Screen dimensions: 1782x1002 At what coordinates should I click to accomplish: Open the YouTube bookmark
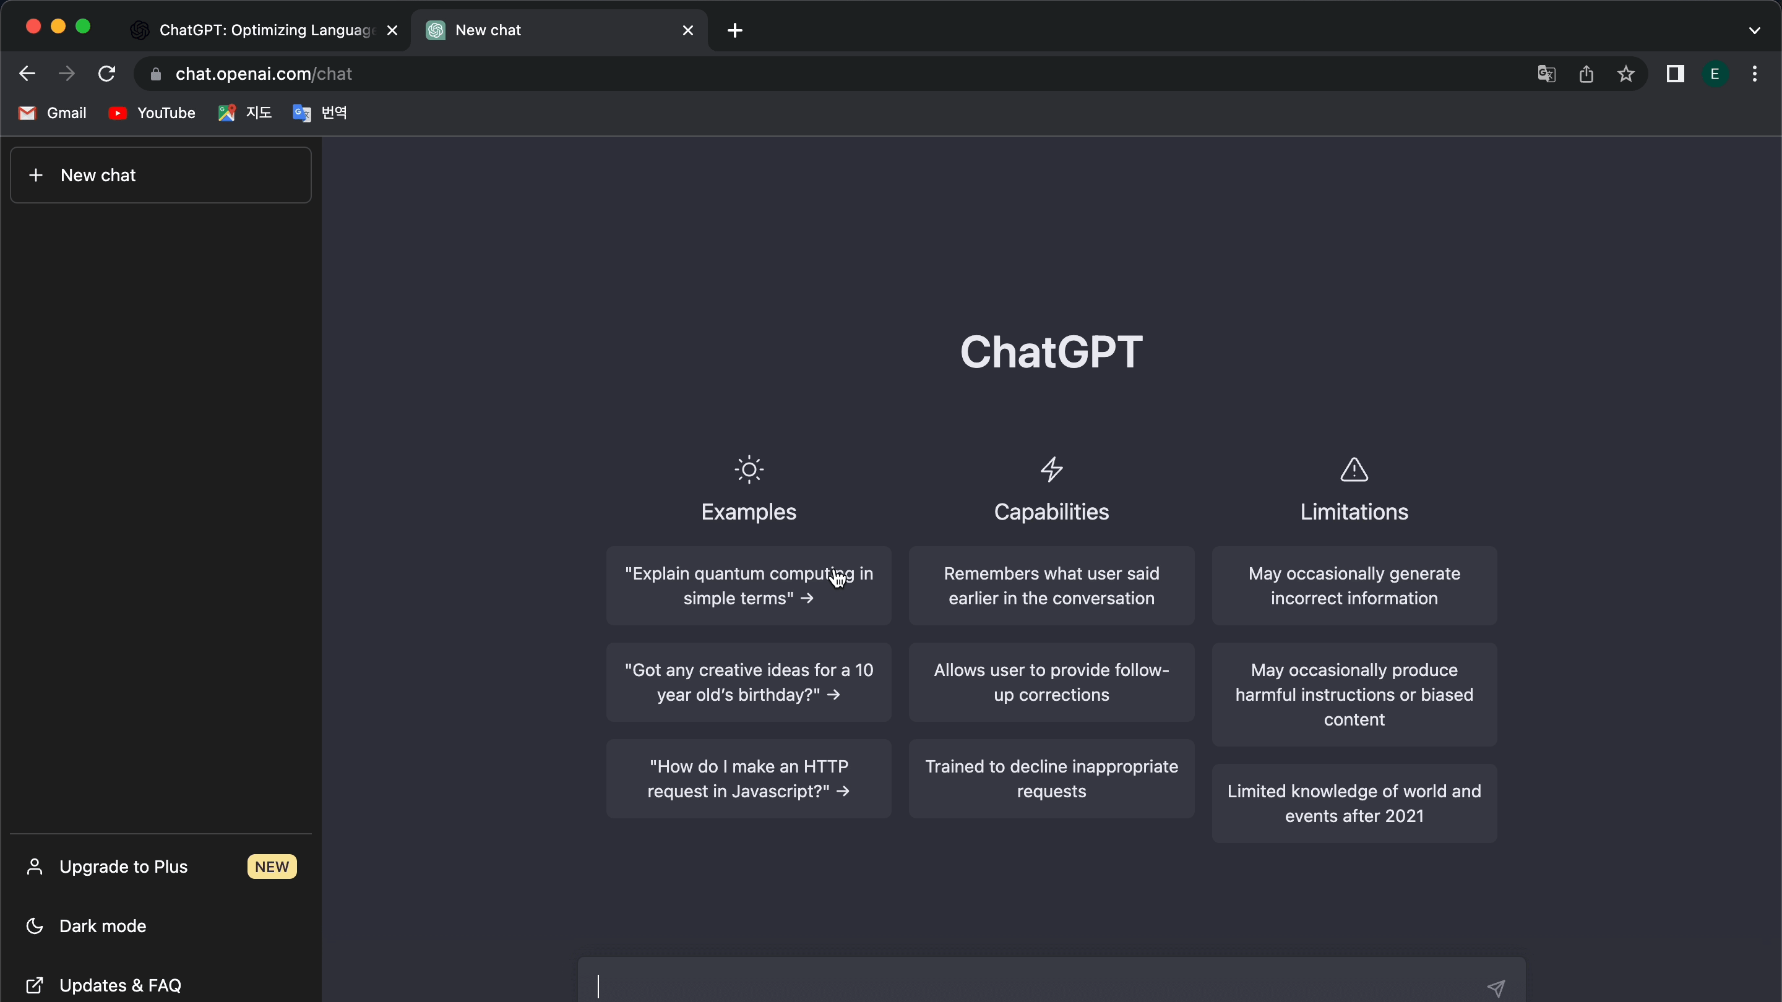(x=152, y=113)
